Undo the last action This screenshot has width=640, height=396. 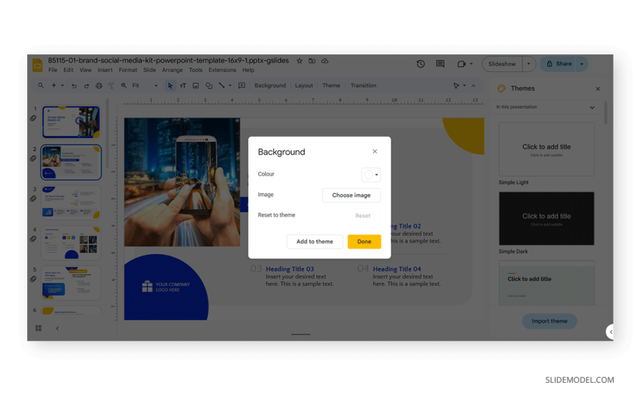[x=74, y=86]
